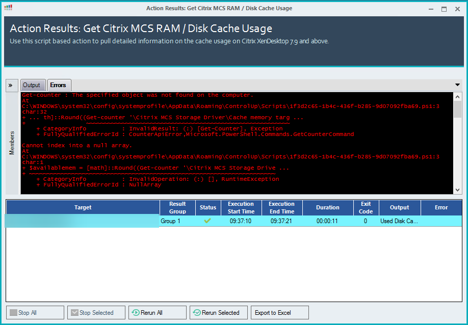Click the error pane scroll up arrow
This screenshot has width=468, height=325.
click(458, 97)
